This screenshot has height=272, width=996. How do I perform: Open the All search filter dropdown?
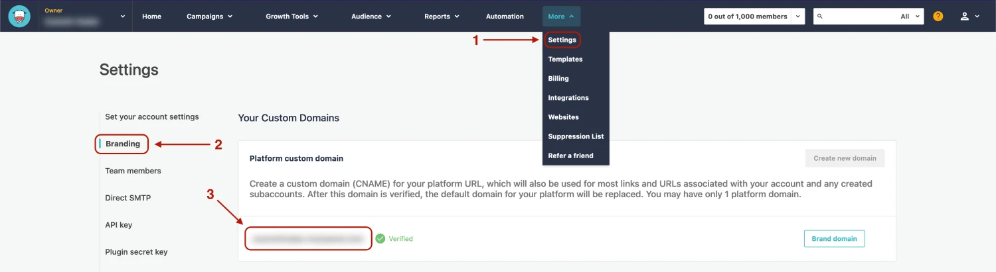911,16
